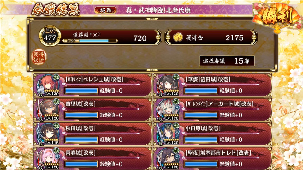Click the 獲得殿EXP progress bar
This screenshot has width=303, height=170.
pyautogui.click(x=90, y=41)
